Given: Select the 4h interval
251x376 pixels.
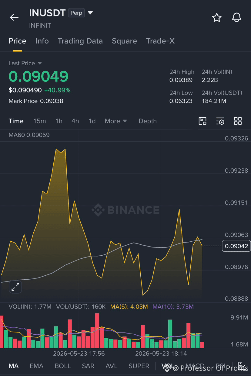Looking at the screenshot, I should [75, 121].
